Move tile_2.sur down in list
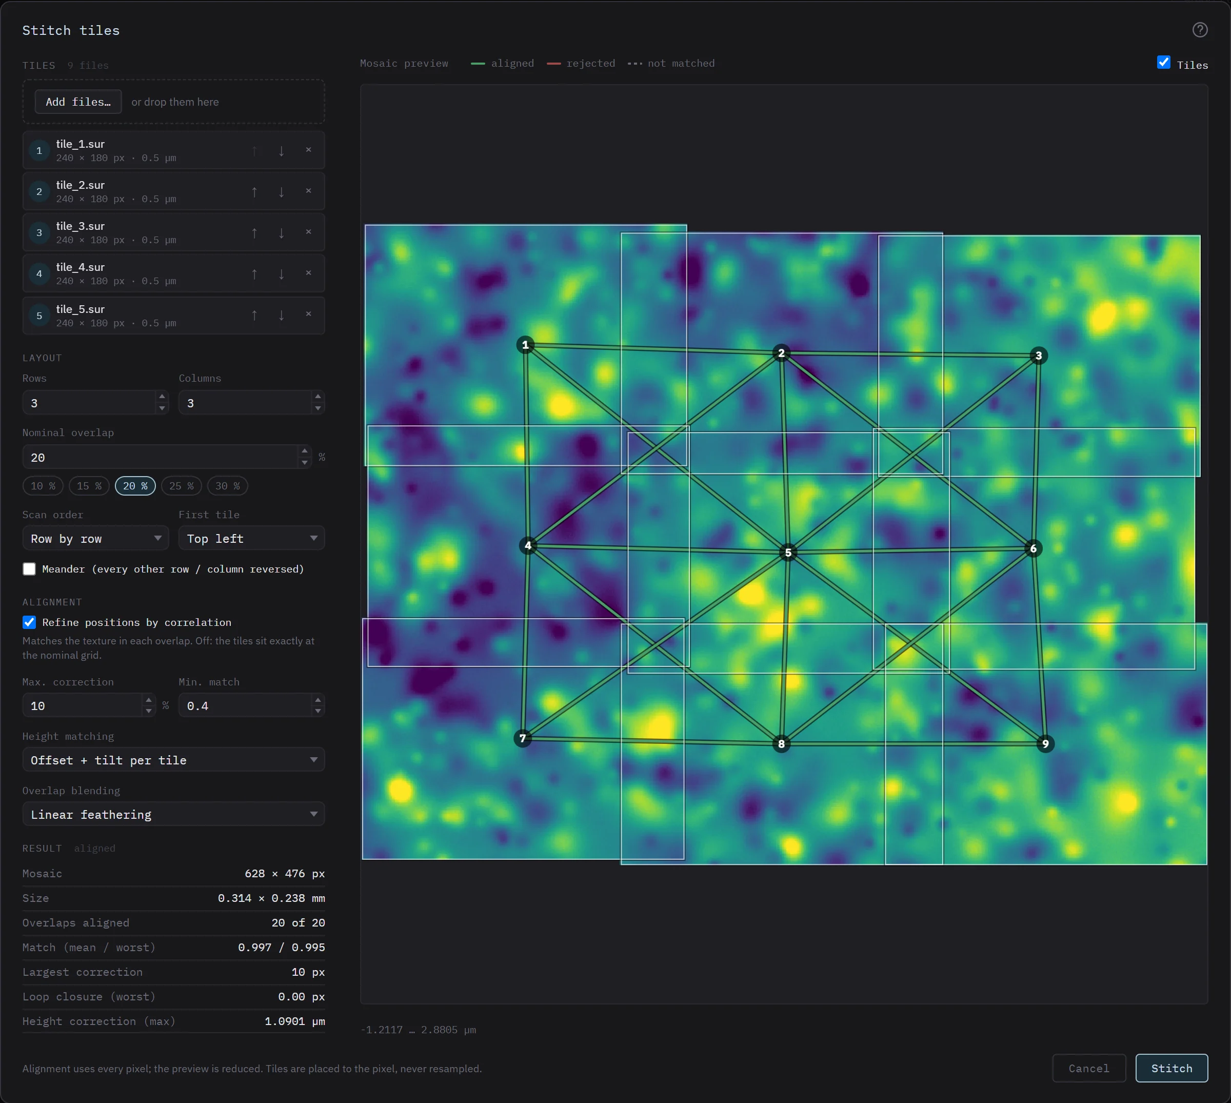 tap(281, 191)
